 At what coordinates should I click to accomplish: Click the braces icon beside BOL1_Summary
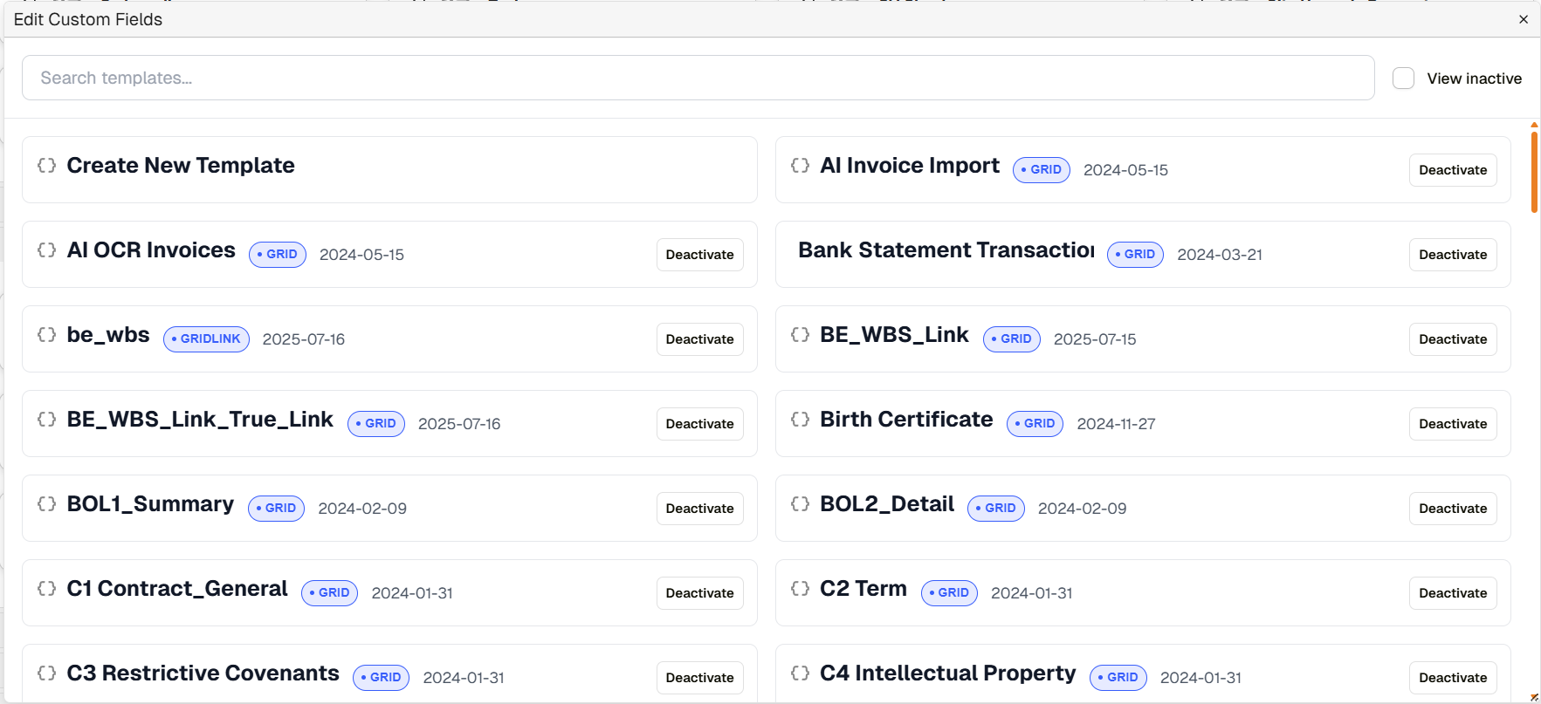tap(47, 504)
